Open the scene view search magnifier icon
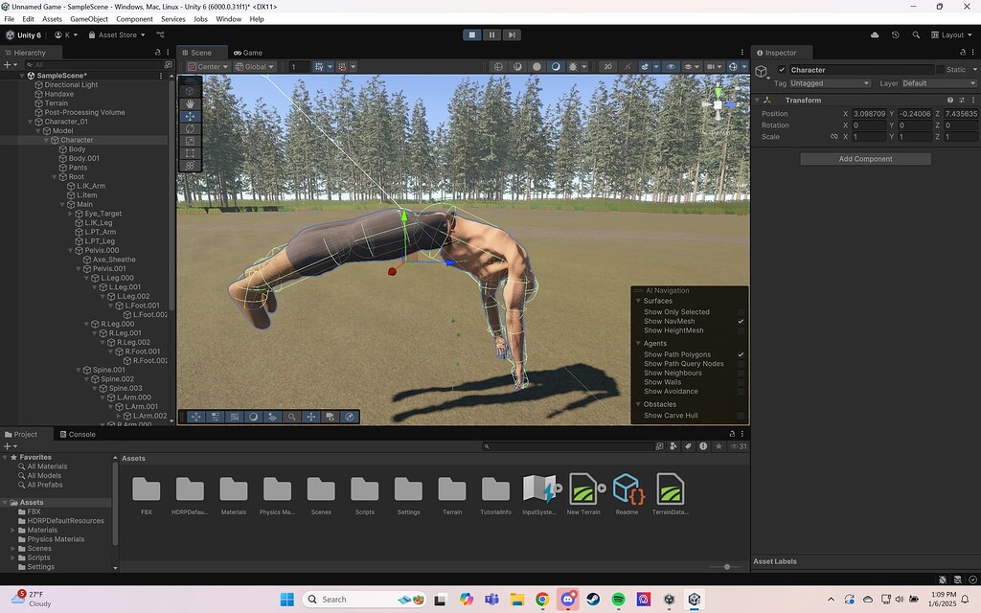The width and height of the screenshot is (981, 613). pos(292,417)
